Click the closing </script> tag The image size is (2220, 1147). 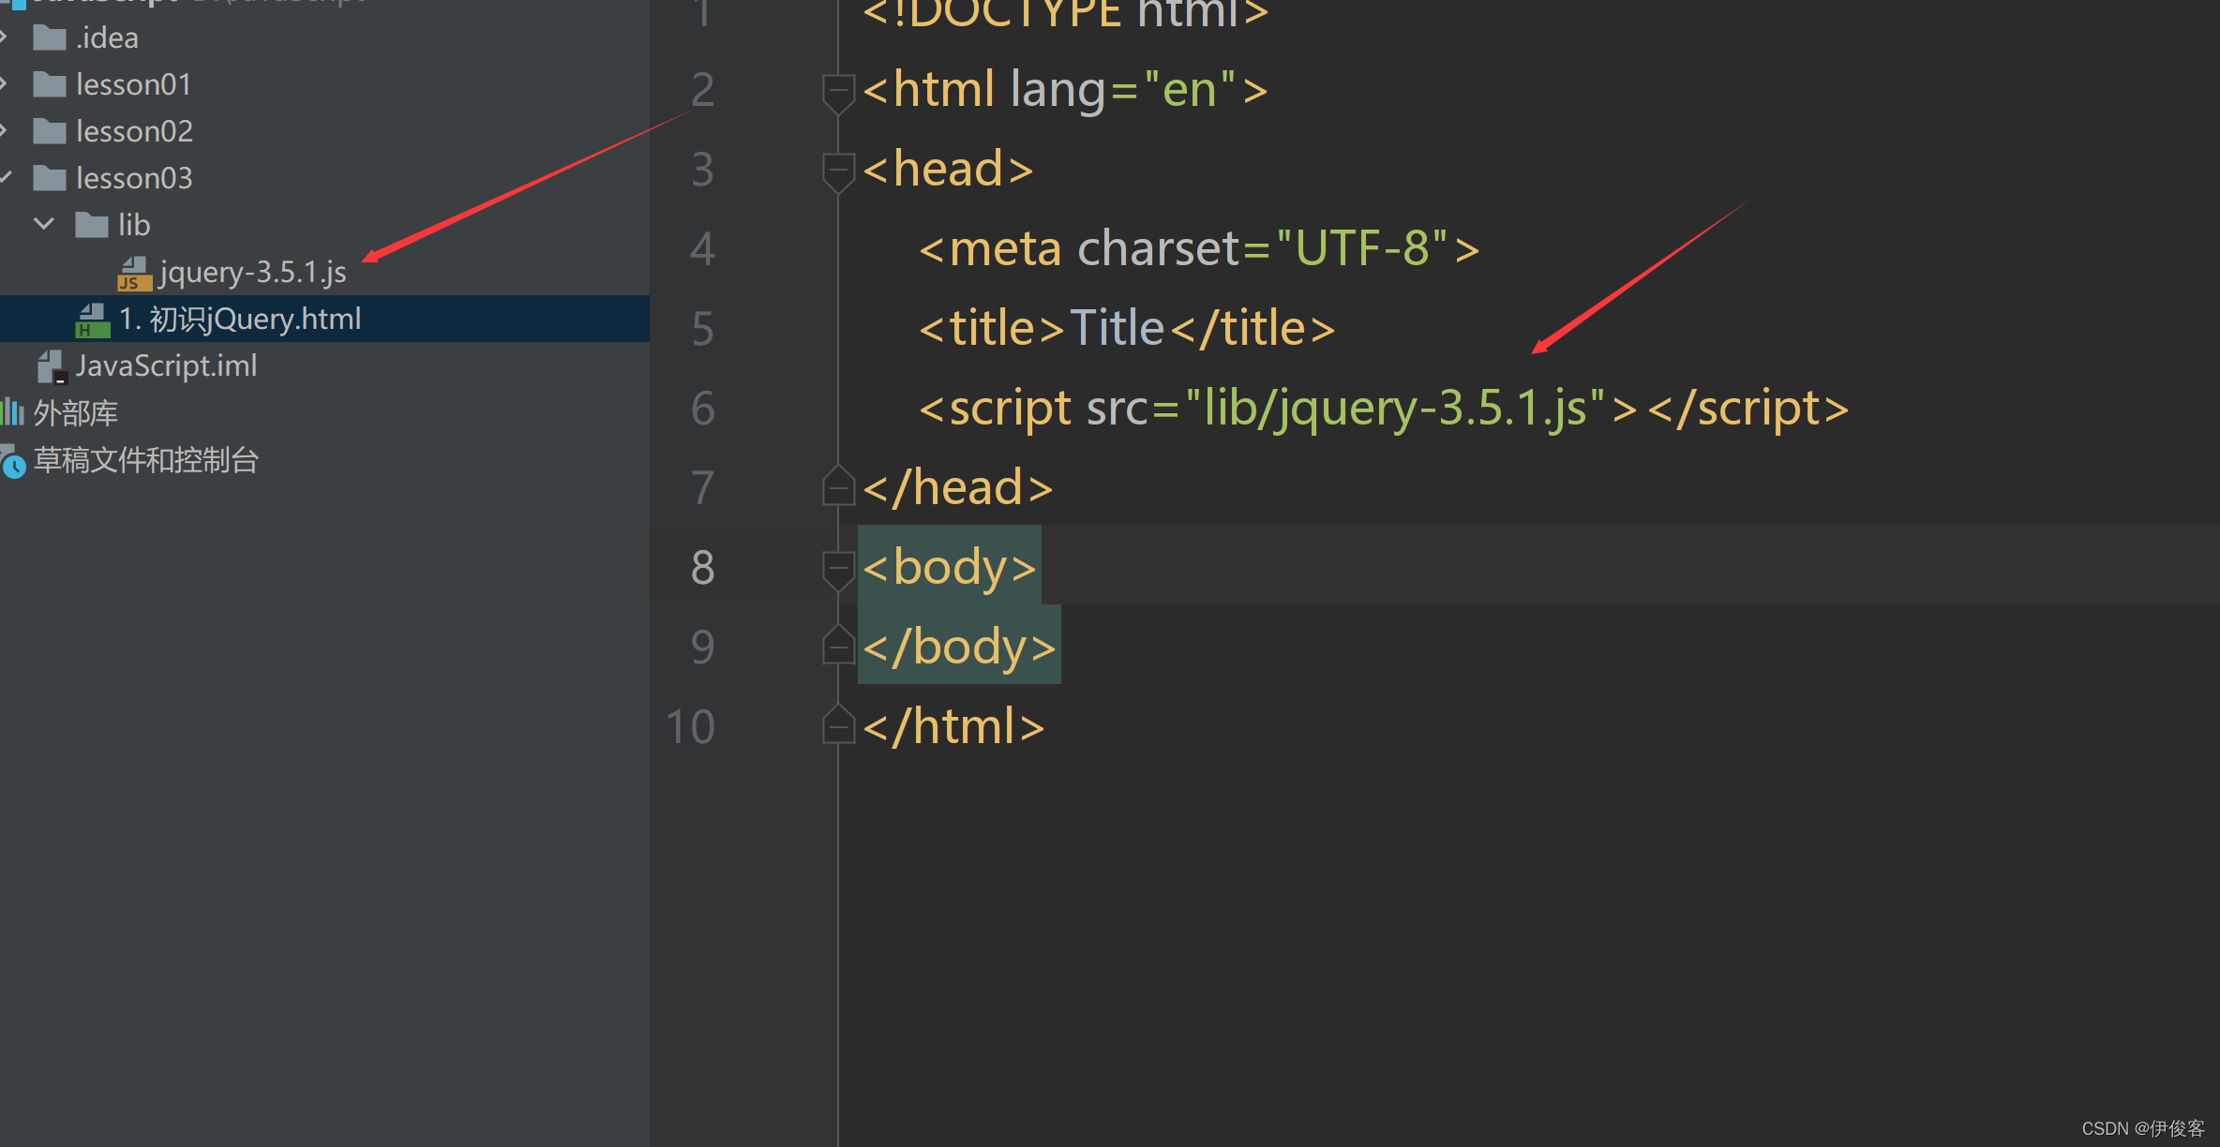(x=1747, y=410)
